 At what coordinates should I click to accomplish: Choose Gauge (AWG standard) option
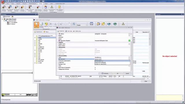click(x=112, y=62)
